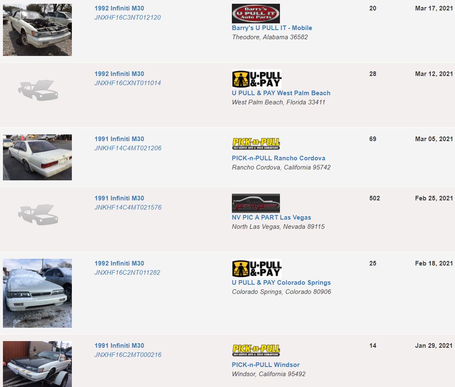Click placeholder car icon for JNXHF16CXNT011014
This screenshot has width=455, height=387.
[38, 90]
